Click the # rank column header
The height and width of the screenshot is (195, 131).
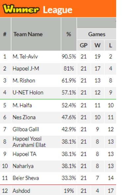click(x=5, y=34)
